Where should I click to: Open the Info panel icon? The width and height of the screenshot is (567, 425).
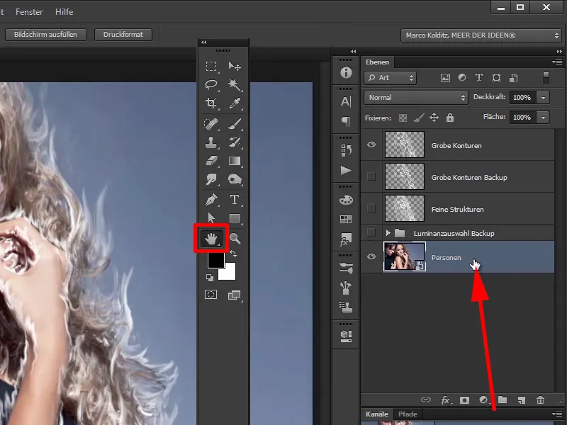(346, 73)
